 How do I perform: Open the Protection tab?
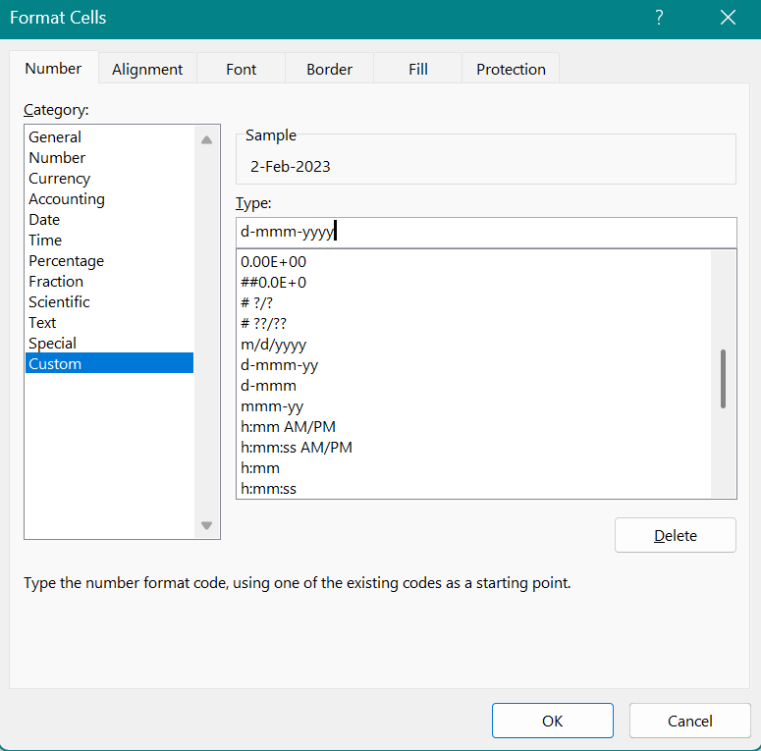click(x=511, y=70)
